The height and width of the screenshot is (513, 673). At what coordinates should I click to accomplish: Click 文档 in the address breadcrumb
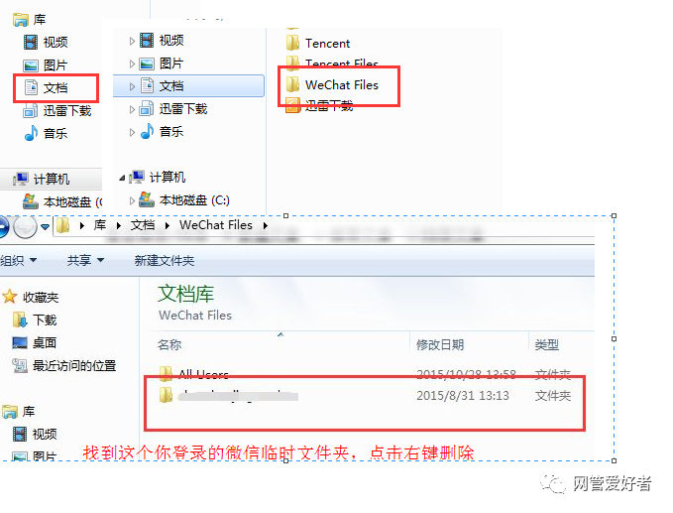point(143,225)
